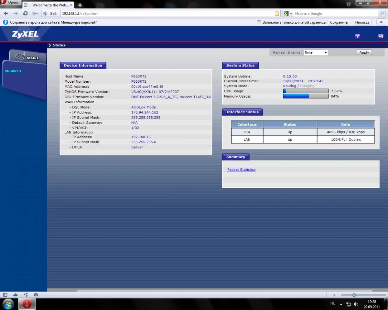Click the ZyXEL help question mark icon
388x310 pixels.
(357, 36)
